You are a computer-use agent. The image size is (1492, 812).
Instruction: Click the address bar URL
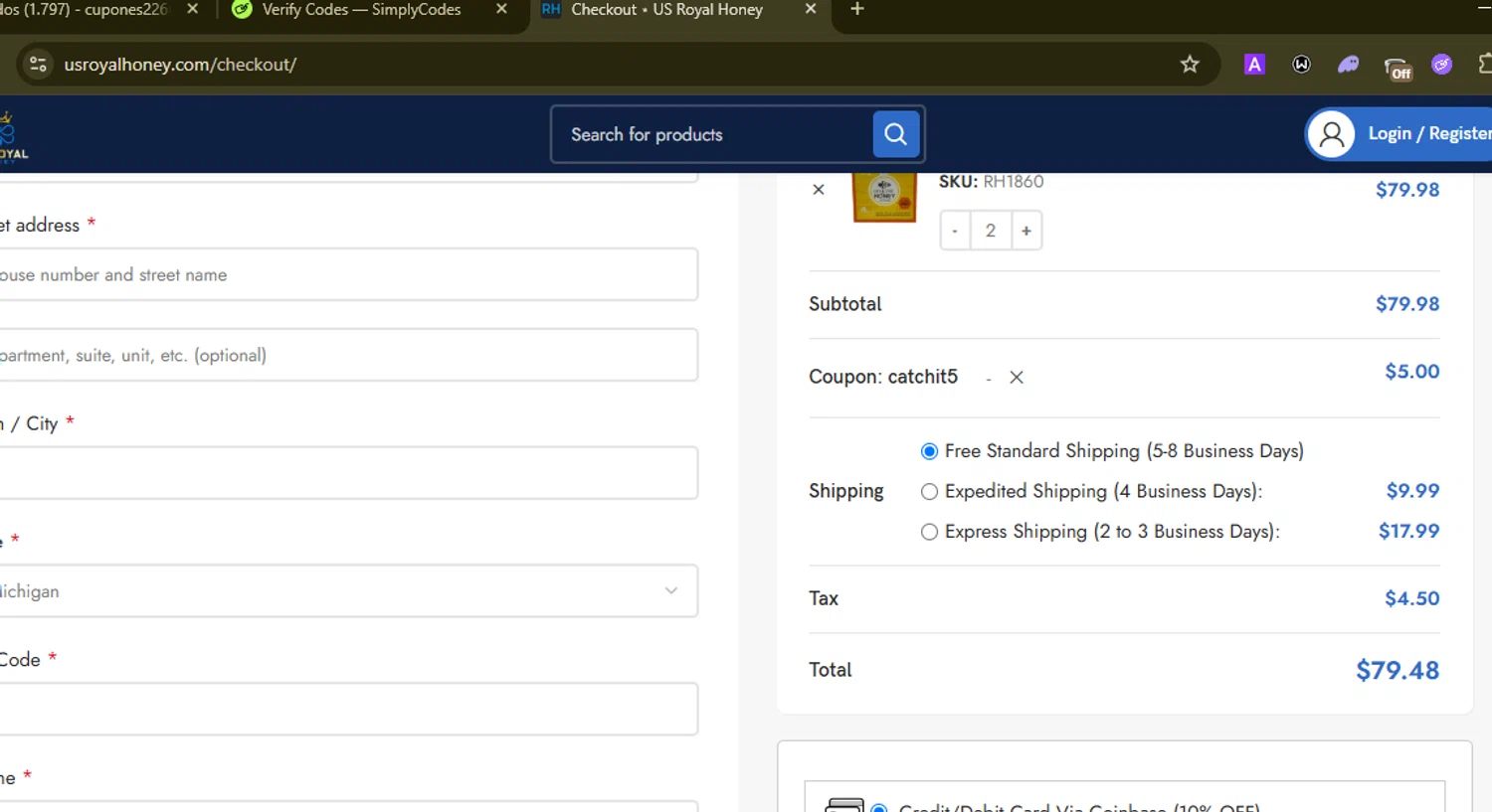click(180, 65)
